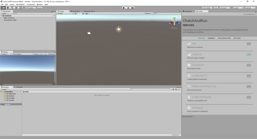Select Main Camera in Hierarchy
Image resolution: width=257 pixels, height=139 pixels.
(9, 18)
